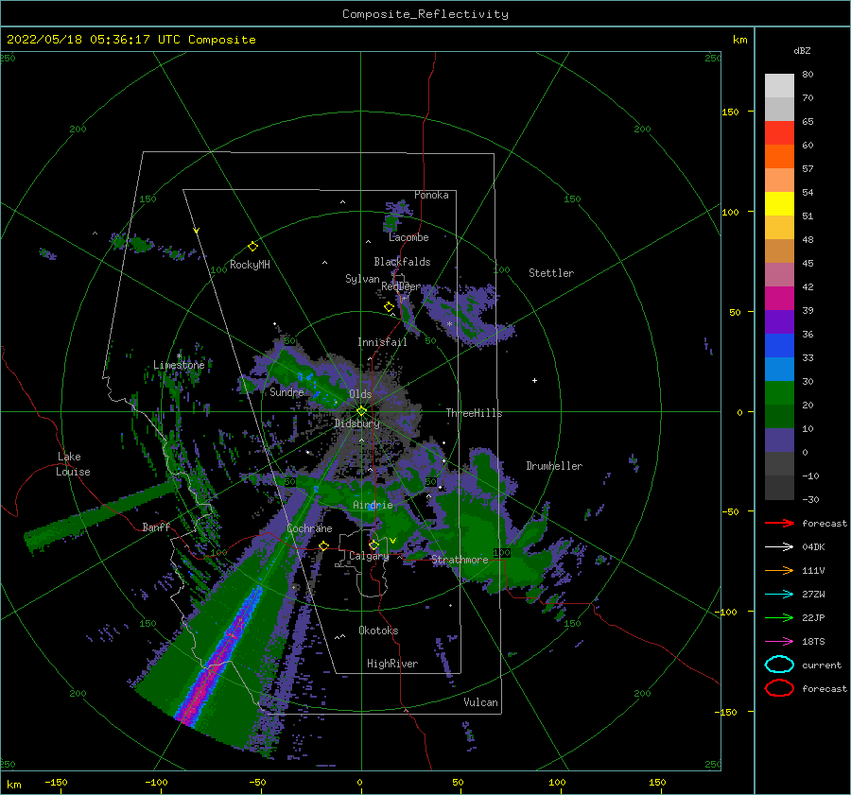851x795 pixels.
Task: Click the Lacombe city label
Action: click(x=408, y=237)
